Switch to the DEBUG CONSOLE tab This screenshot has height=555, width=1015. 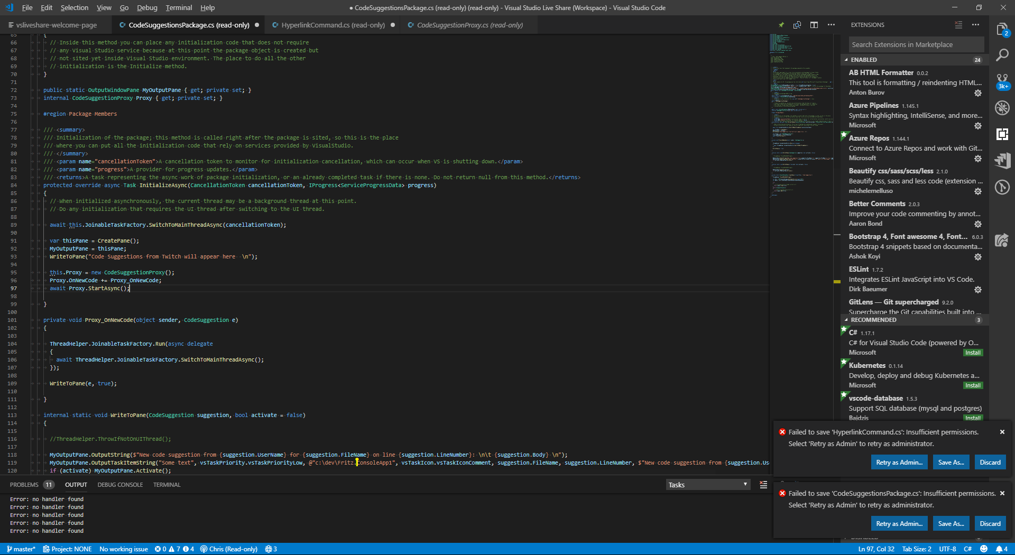pyautogui.click(x=120, y=484)
